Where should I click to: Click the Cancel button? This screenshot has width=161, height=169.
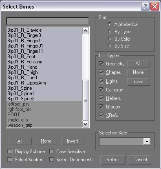[140, 160]
